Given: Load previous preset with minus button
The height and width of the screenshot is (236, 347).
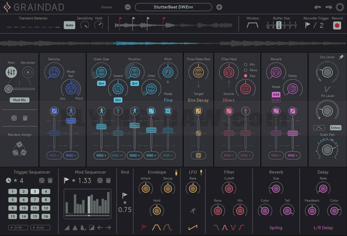Looking at the screenshot, I should pos(128,7).
